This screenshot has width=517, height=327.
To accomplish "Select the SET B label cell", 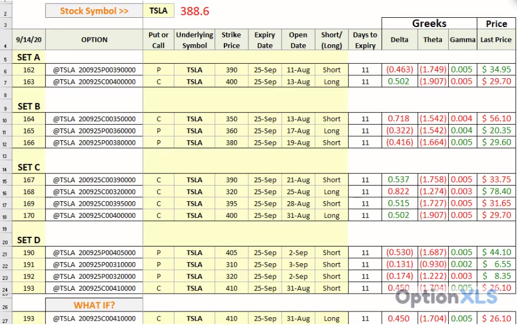I will (x=29, y=106).
